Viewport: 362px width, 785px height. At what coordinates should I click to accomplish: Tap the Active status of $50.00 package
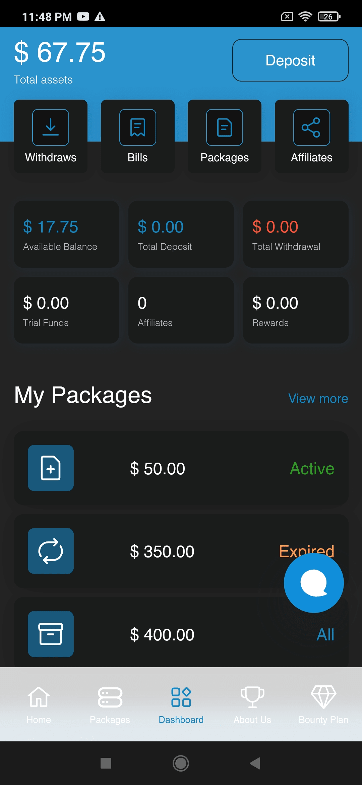[312, 469]
